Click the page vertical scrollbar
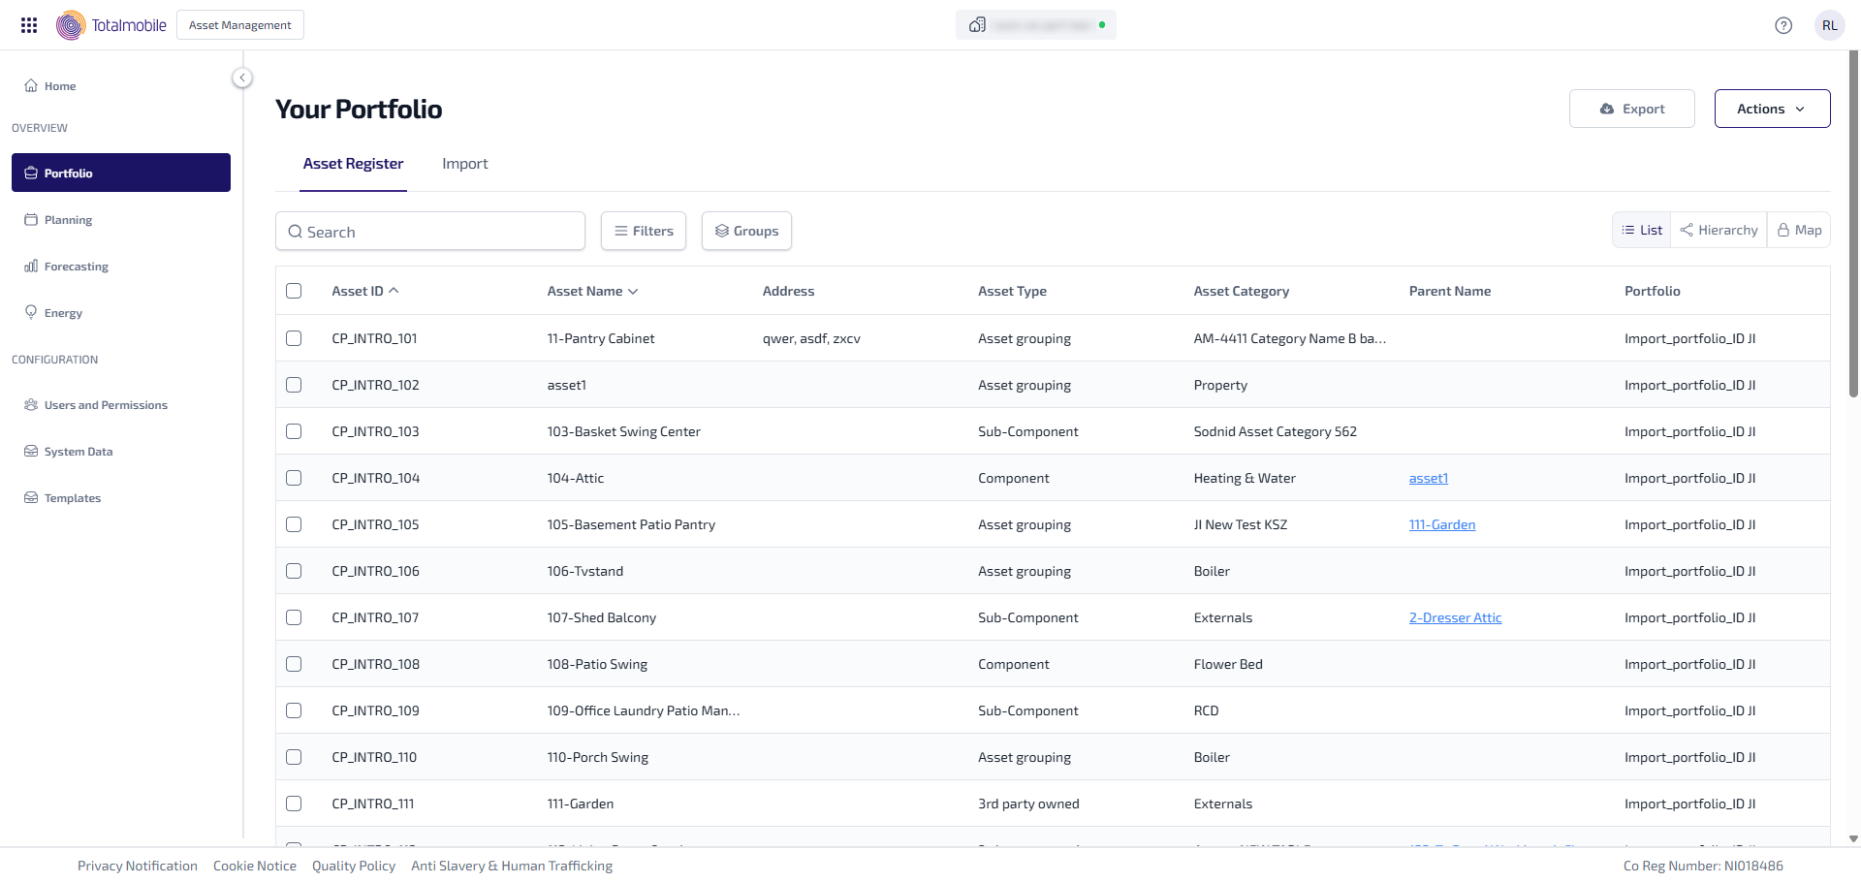This screenshot has height=883, width=1861. point(1853,225)
